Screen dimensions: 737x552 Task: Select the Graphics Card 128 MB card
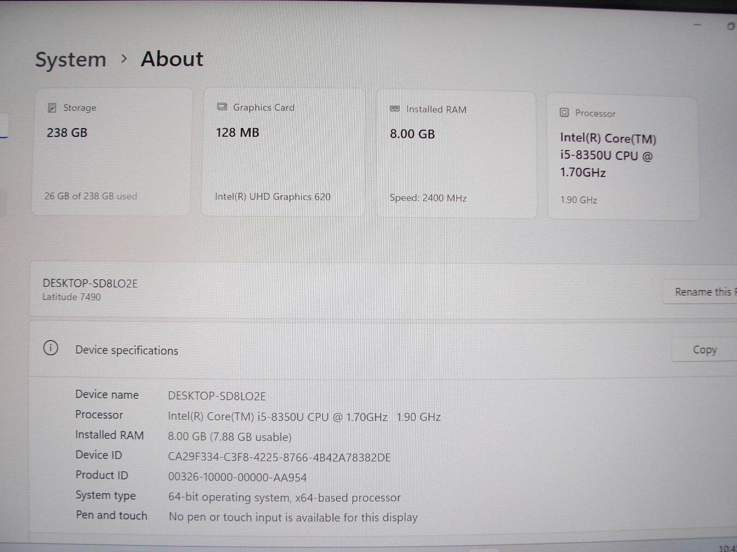point(283,152)
